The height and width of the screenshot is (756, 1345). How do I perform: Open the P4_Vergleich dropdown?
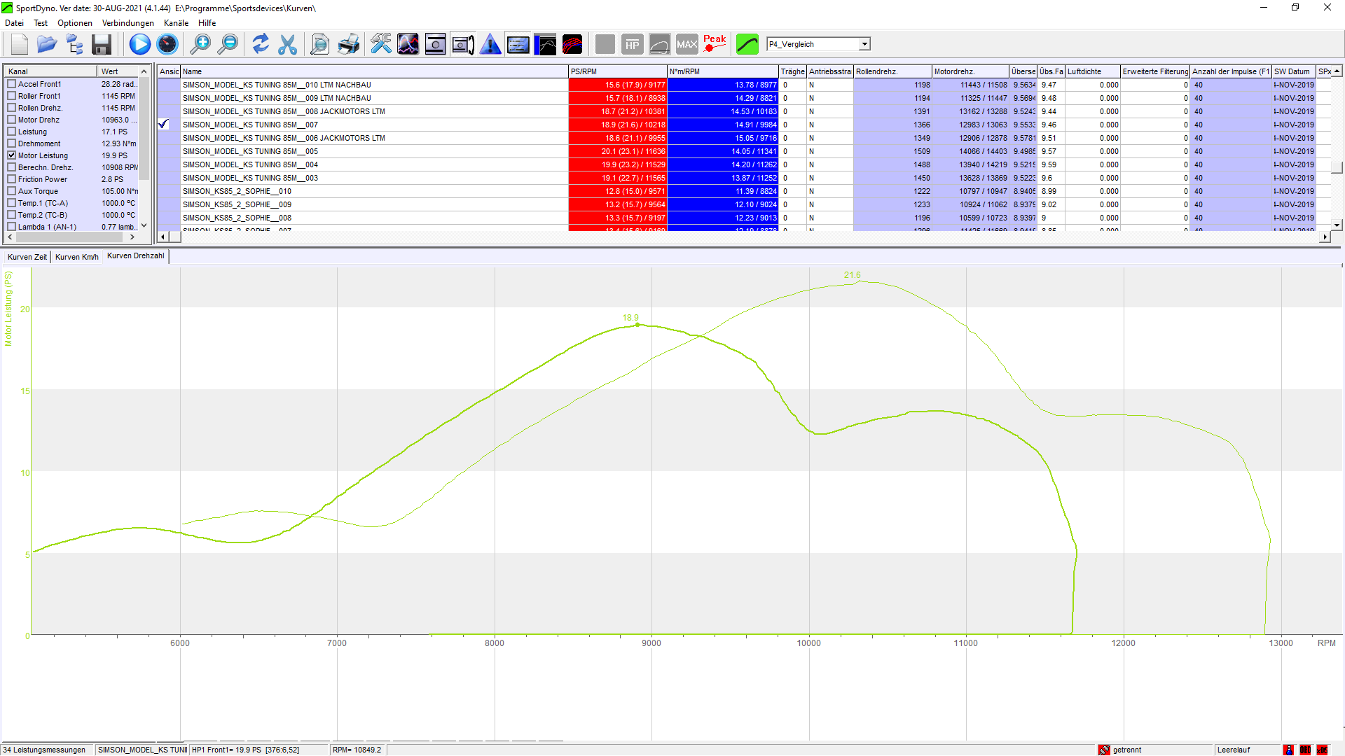(864, 44)
